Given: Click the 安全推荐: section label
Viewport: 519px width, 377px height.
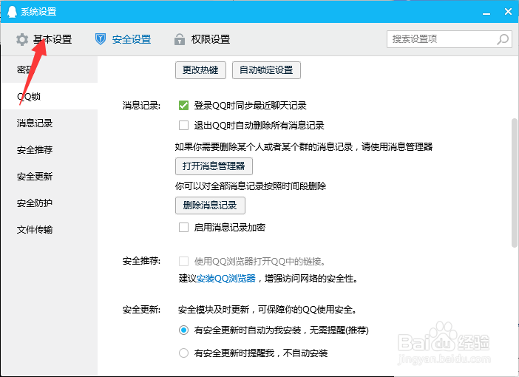Looking at the screenshot, I should (x=141, y=261).
